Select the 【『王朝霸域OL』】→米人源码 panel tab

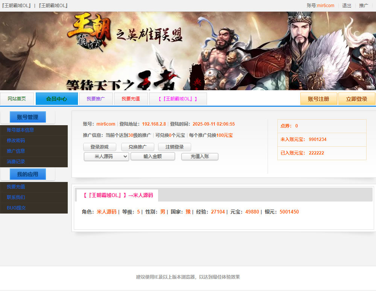coord(117,195)
